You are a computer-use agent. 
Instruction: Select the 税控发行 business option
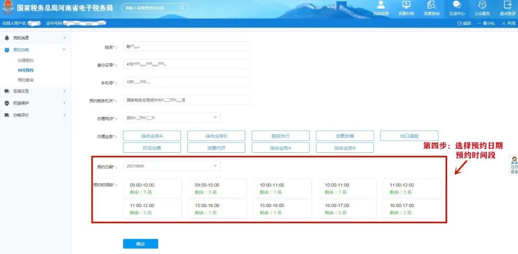click(x=281, y=136)
